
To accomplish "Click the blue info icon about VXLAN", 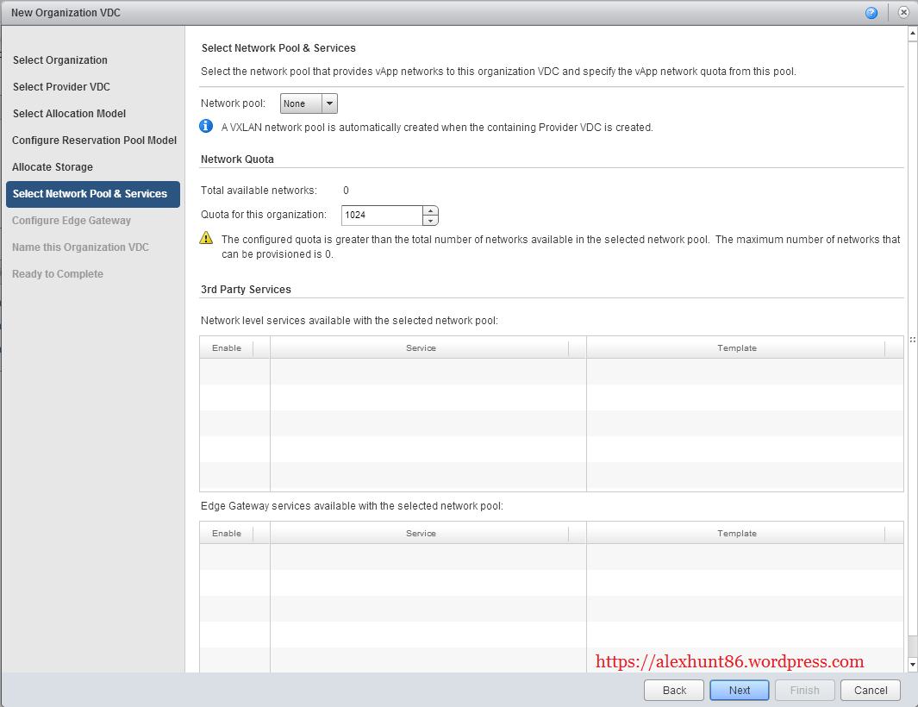I will (206, 127).
